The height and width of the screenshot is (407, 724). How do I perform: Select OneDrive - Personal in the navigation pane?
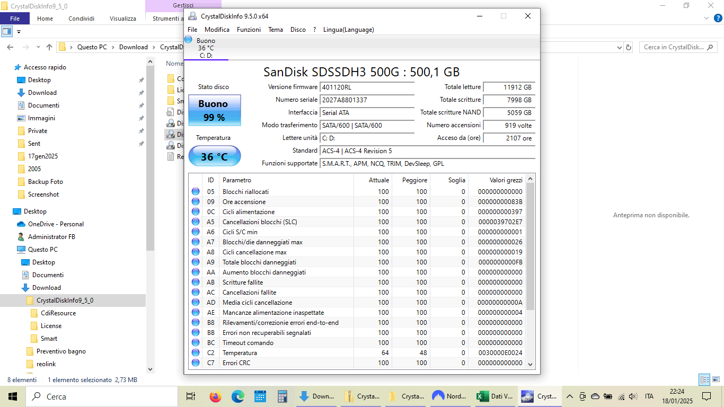(x=56, y=224)
